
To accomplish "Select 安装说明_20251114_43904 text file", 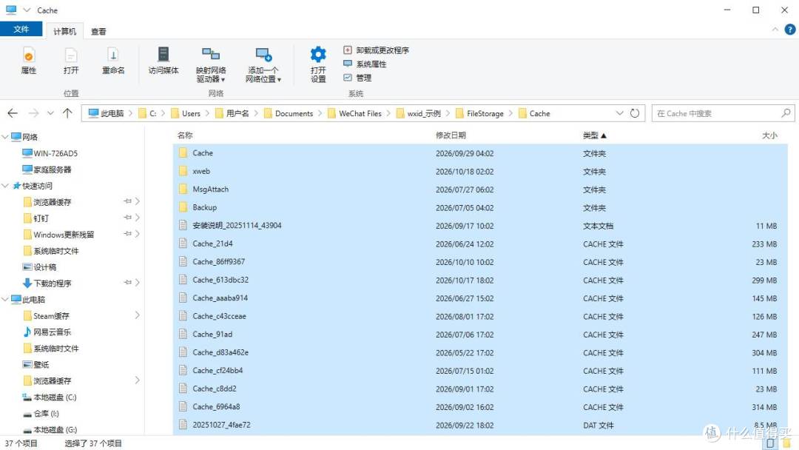I will pyautogui.click(x=480, y=225).
